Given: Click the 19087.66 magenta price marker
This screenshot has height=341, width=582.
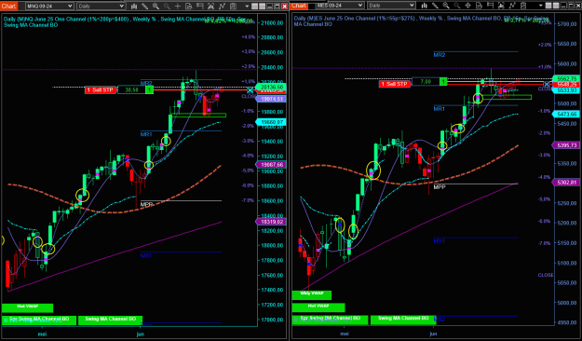Looking at the screenshot, I should tap(271, 164).
